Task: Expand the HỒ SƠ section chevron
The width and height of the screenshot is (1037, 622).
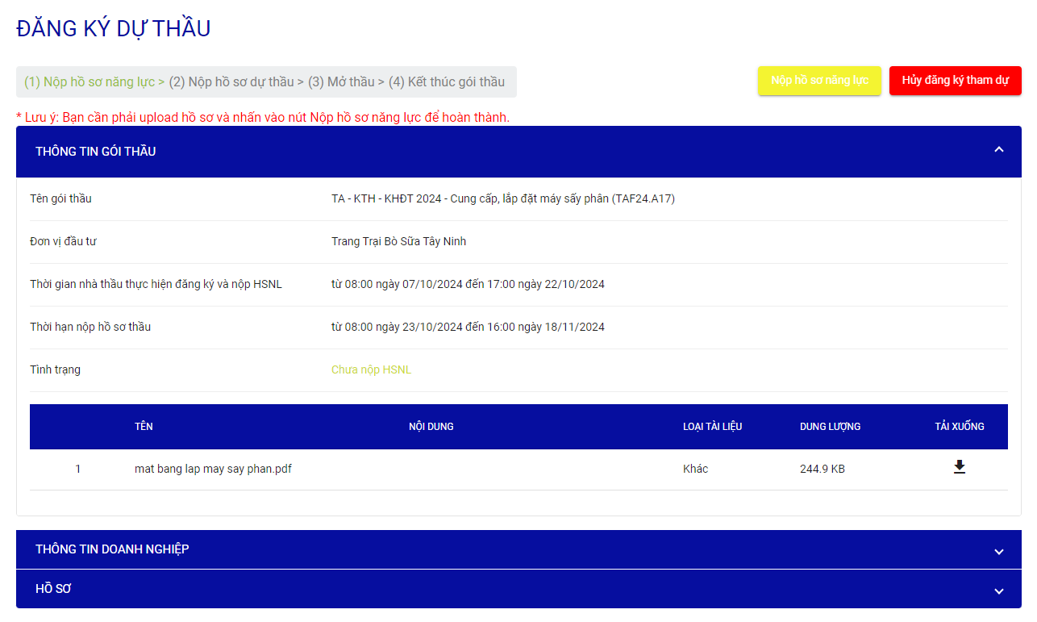Action: (x=999, y=591)
